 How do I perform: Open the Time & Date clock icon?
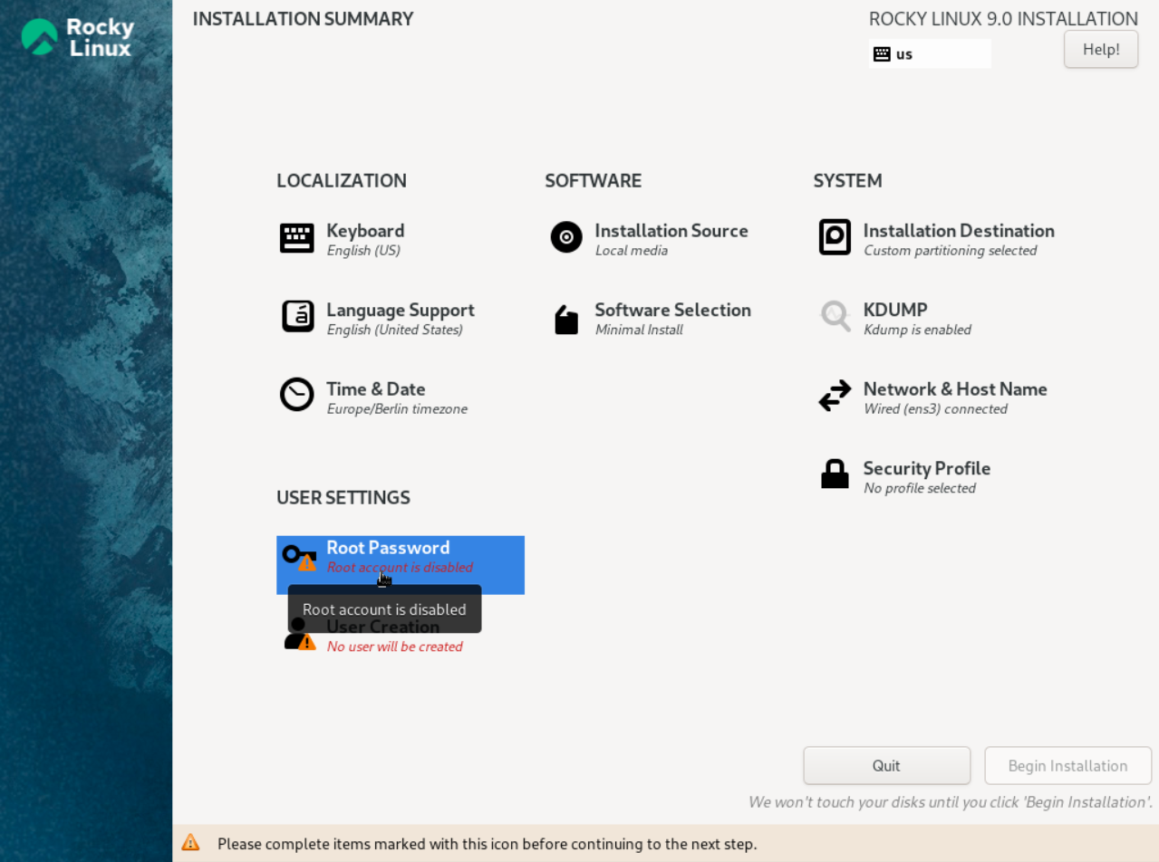pos(297,395)
